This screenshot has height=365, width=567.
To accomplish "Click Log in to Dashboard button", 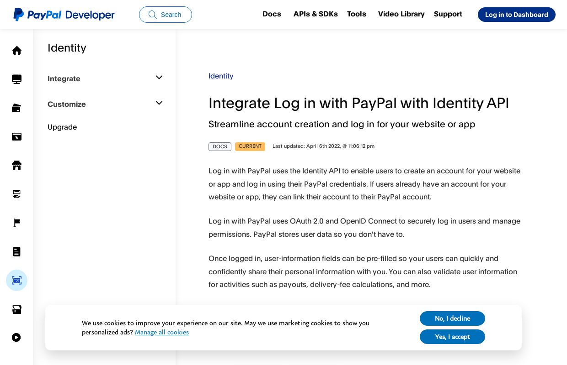I will (517, 15).
